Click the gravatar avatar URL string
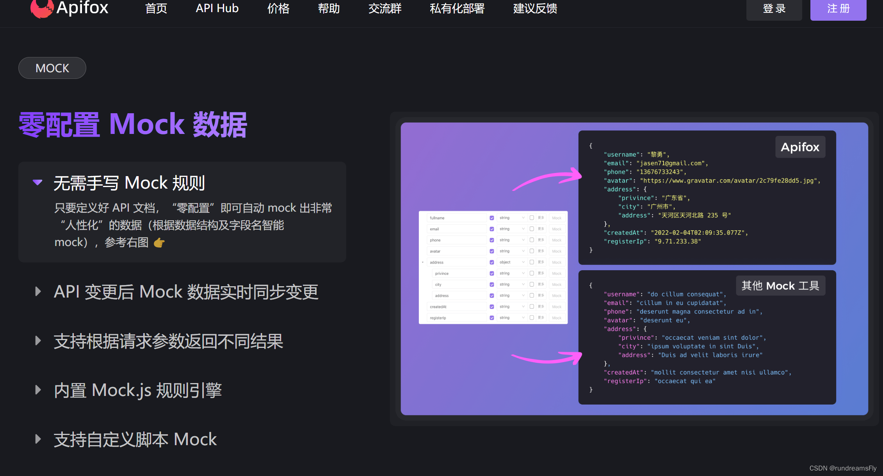 point(728,180)
